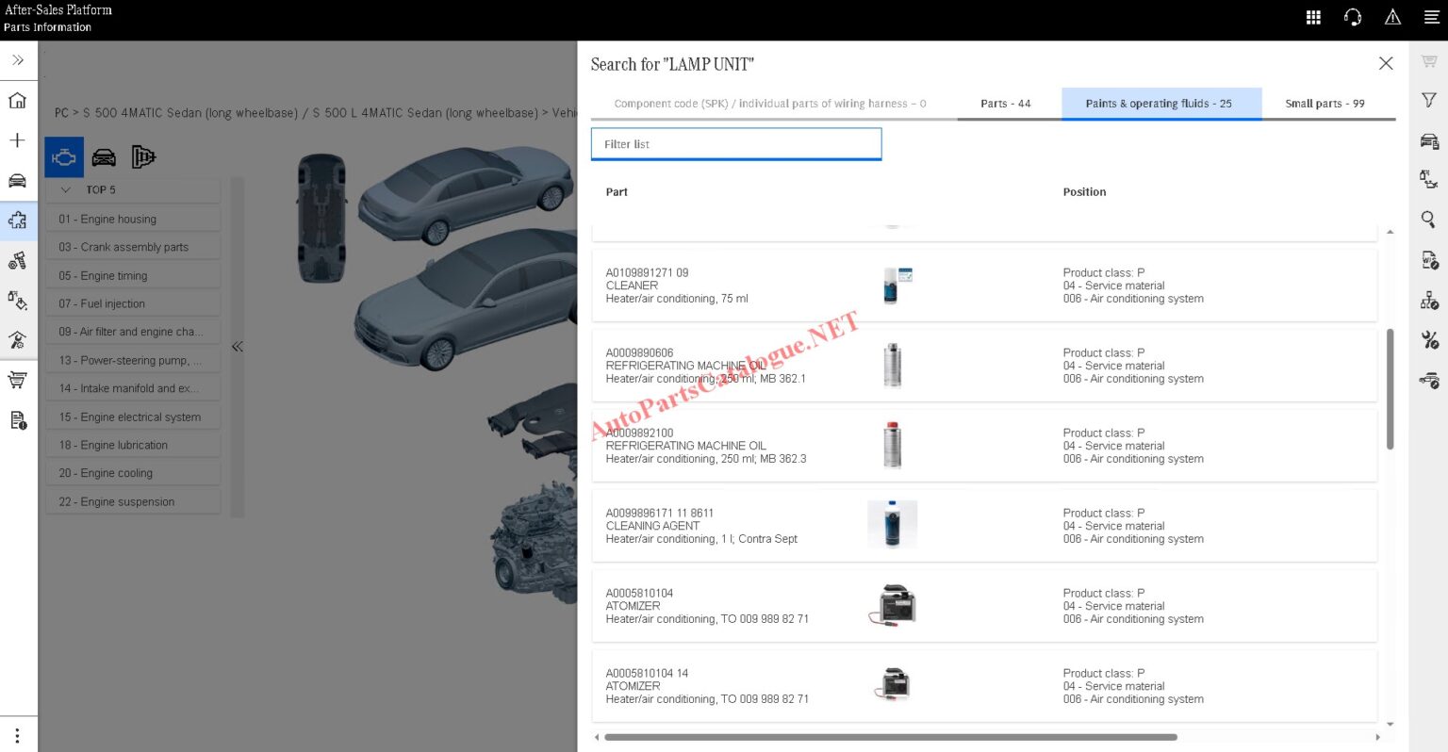The width and height of the screenshot is (1448, 752).
Task: Select part number A0009890606
Action: coord(639,353)
